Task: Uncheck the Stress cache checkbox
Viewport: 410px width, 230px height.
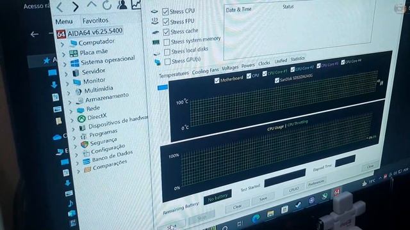Action: [x=167, y=32]
